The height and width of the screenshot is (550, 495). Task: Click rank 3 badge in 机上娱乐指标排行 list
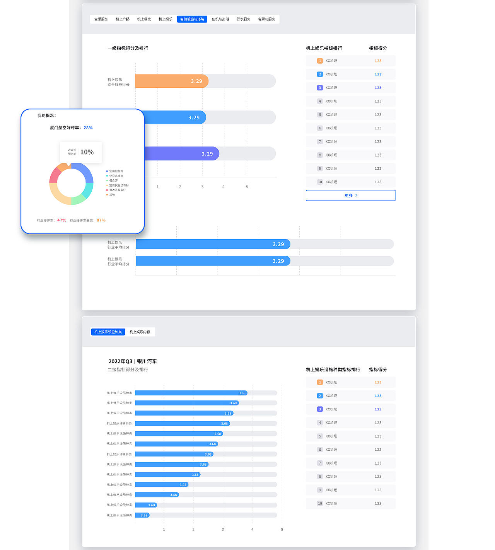point(320,88)
